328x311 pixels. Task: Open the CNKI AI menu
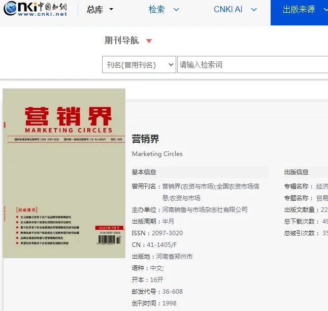(228, 10)
